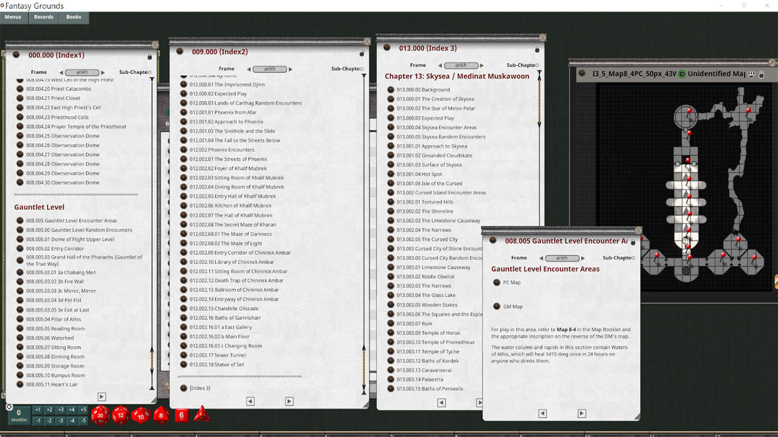Open the Records menu

[43, 17]
